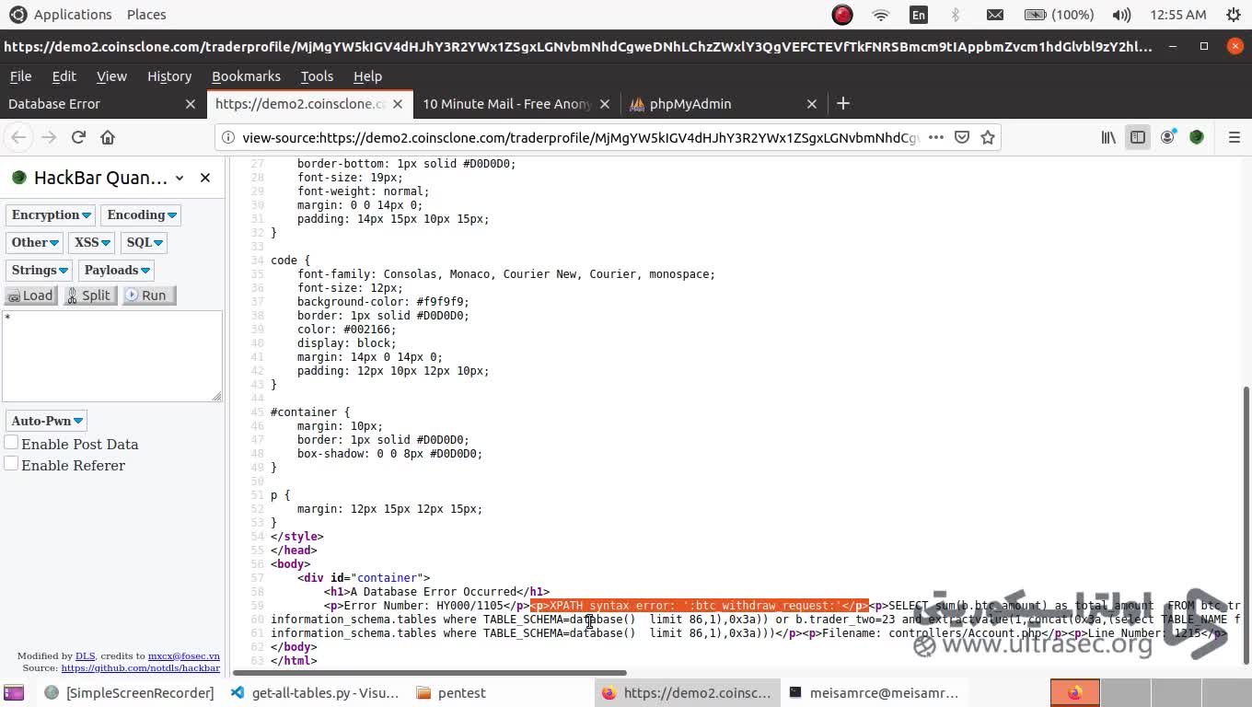Expand the Encryption dropdown
Image resolution: width=1252 pixels, height=707 pixels.
[51, 214]
